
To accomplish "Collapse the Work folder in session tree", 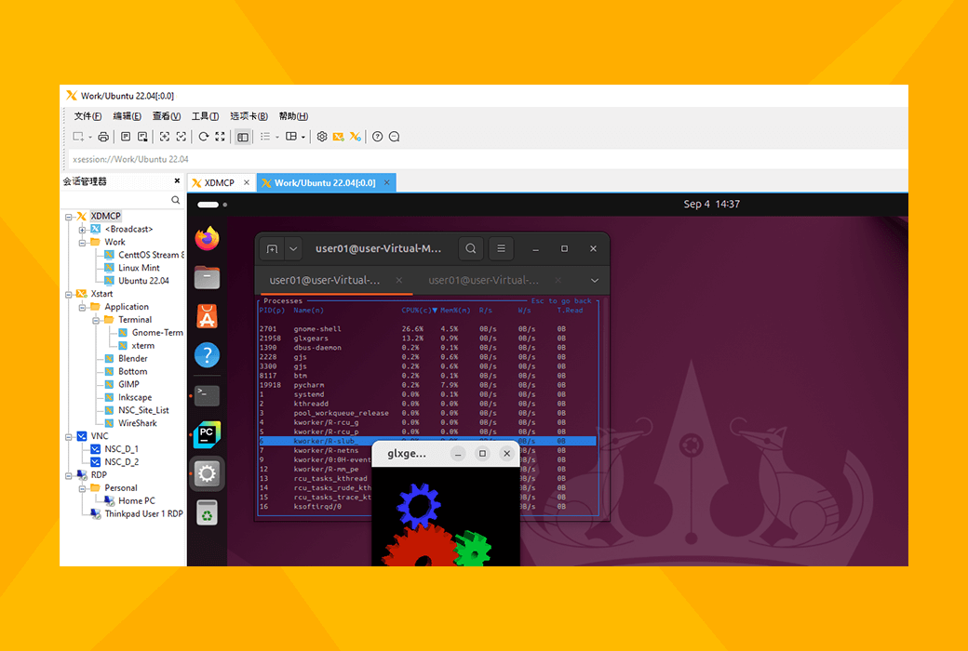I will (x=82, y=242).
